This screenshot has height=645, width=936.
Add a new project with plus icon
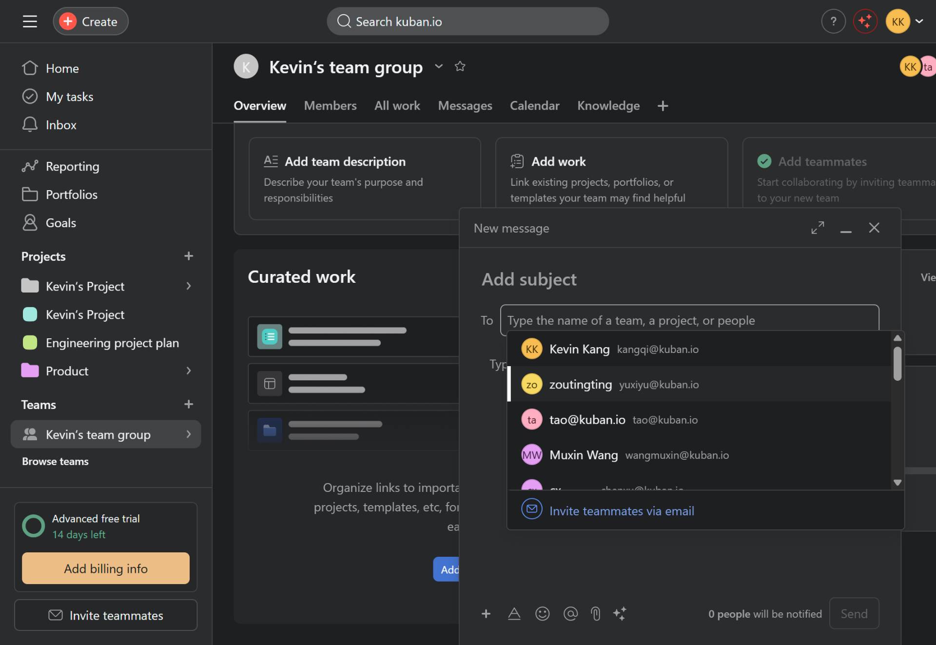[189, 256]
